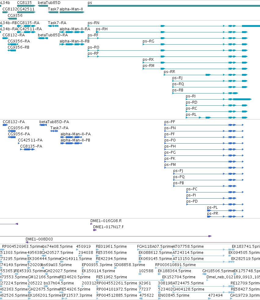Select the CG42511 gene label

click(26, 9)
